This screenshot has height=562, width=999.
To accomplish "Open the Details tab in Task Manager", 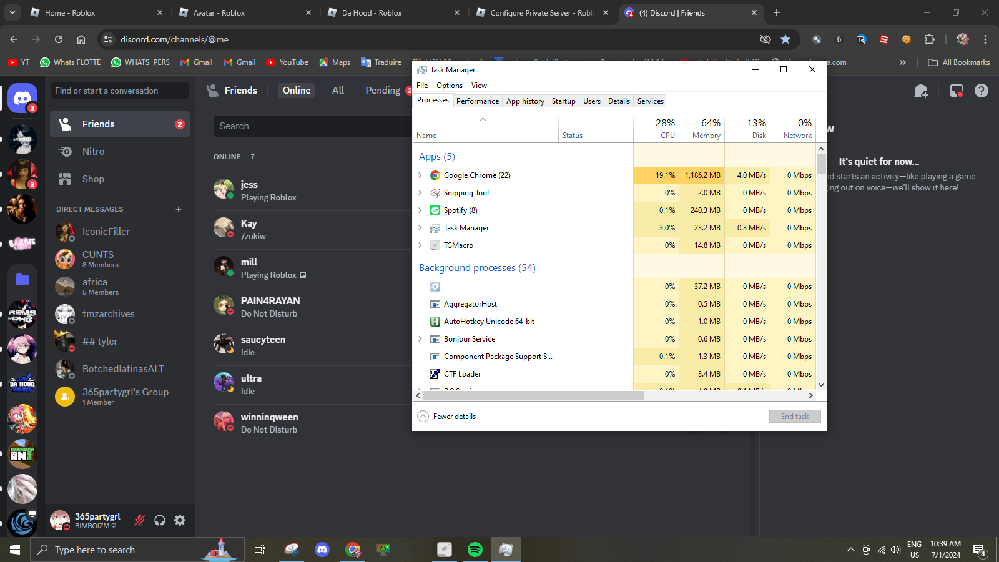I will 619,101.
